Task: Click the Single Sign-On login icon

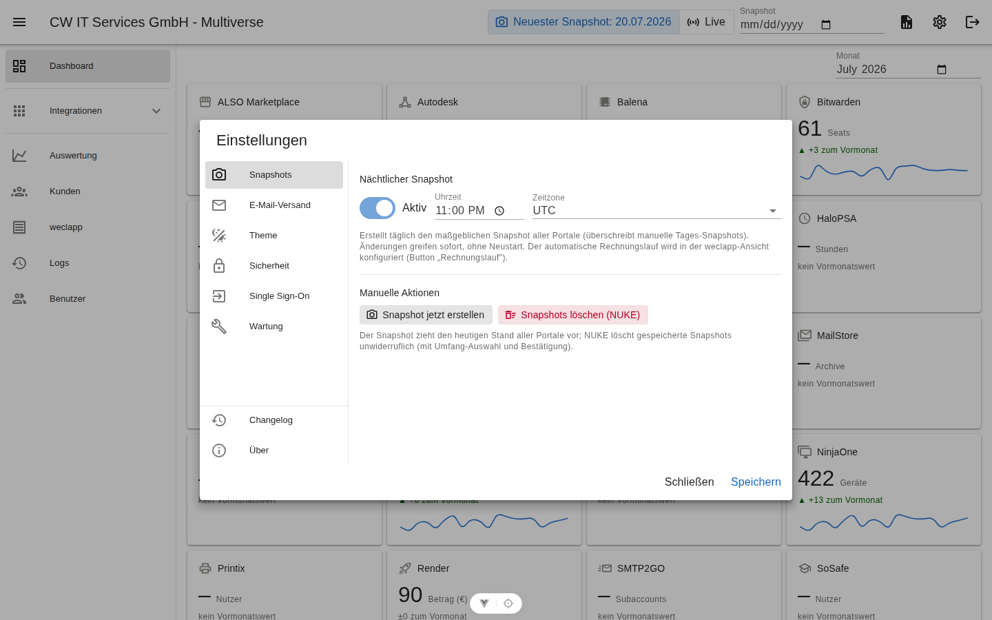Action: pyautogui.click(x=219, y=296)
